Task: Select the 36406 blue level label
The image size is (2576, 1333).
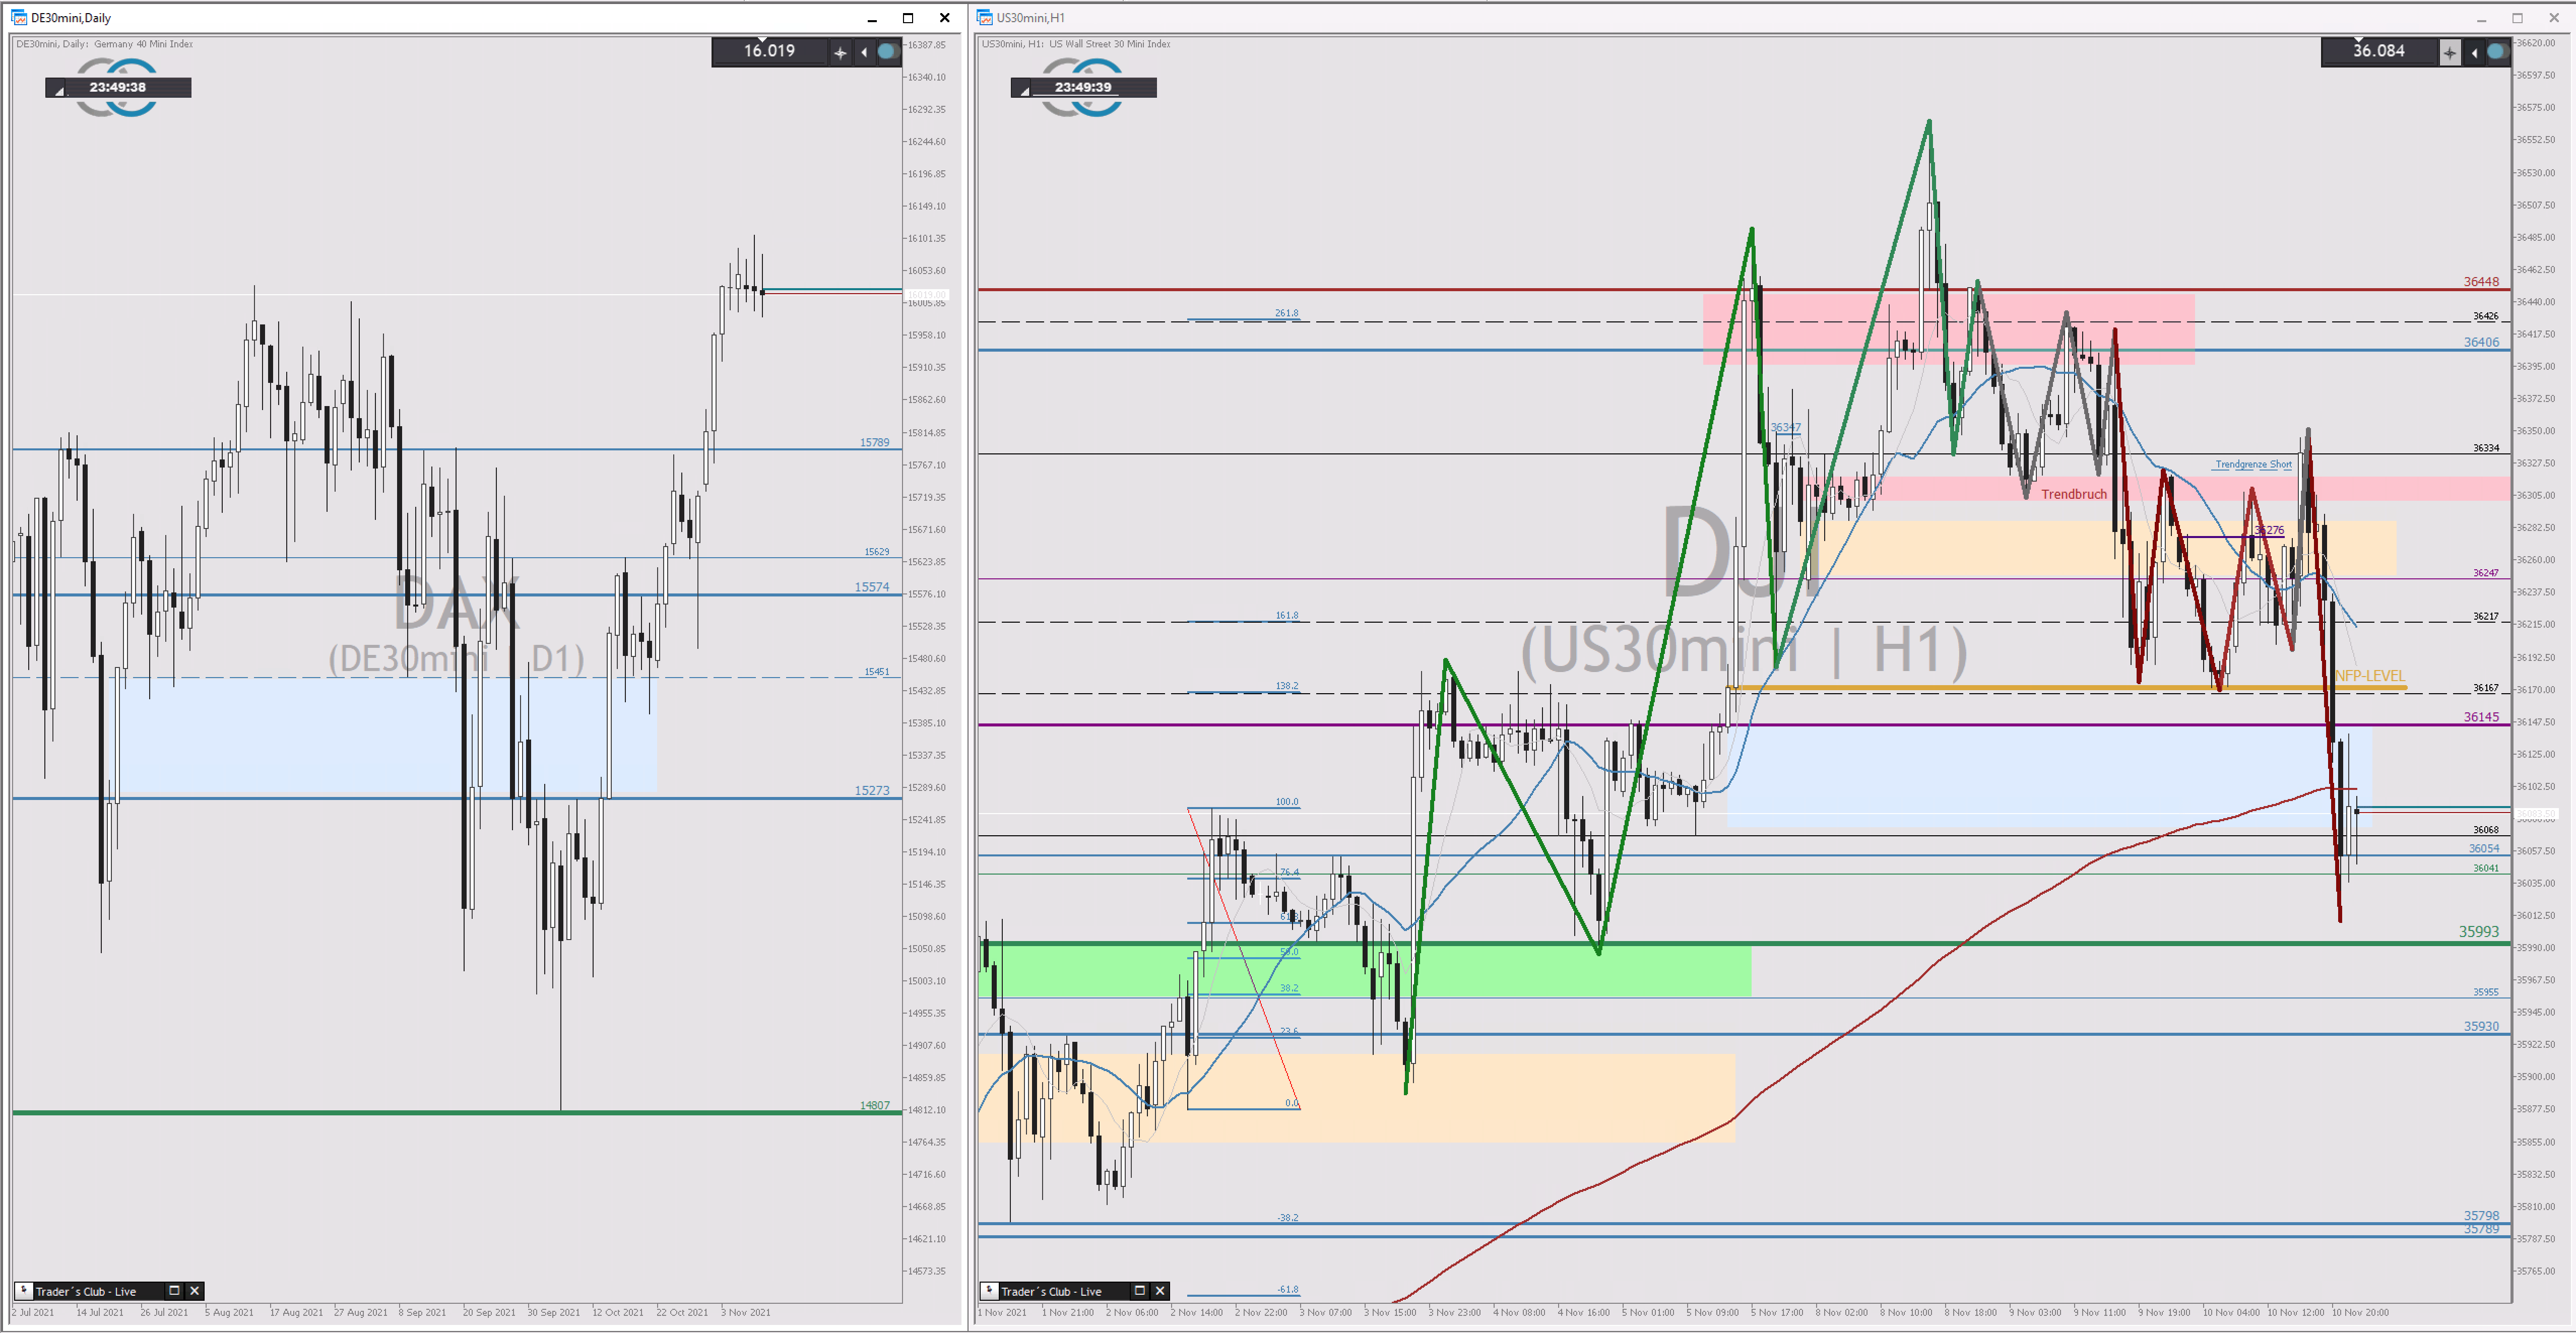Action: (2481, 342)
